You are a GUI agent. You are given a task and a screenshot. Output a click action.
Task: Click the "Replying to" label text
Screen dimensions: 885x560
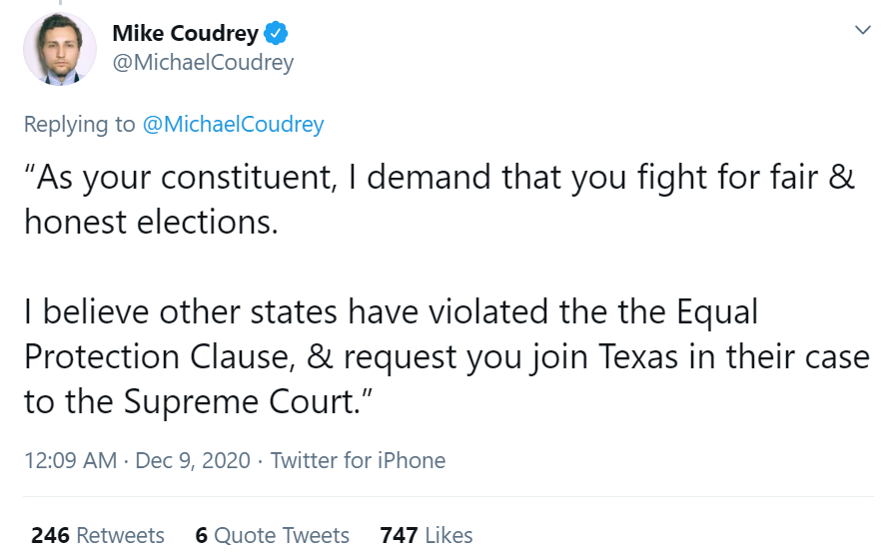[x=79, y=125]
